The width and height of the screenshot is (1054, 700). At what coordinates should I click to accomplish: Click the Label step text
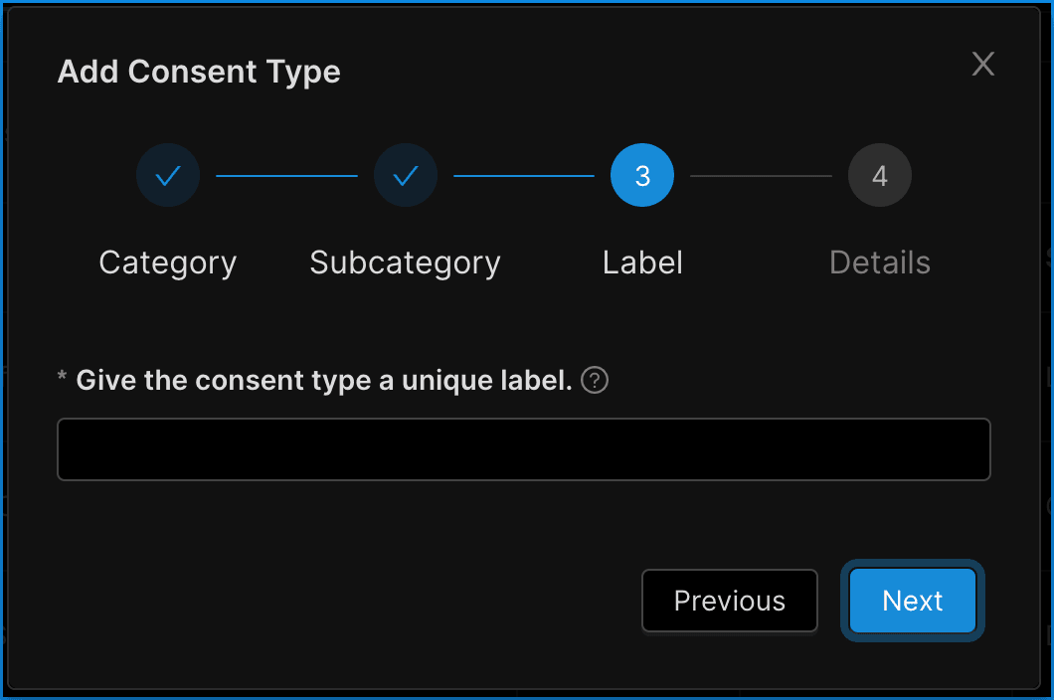(642, 262)
